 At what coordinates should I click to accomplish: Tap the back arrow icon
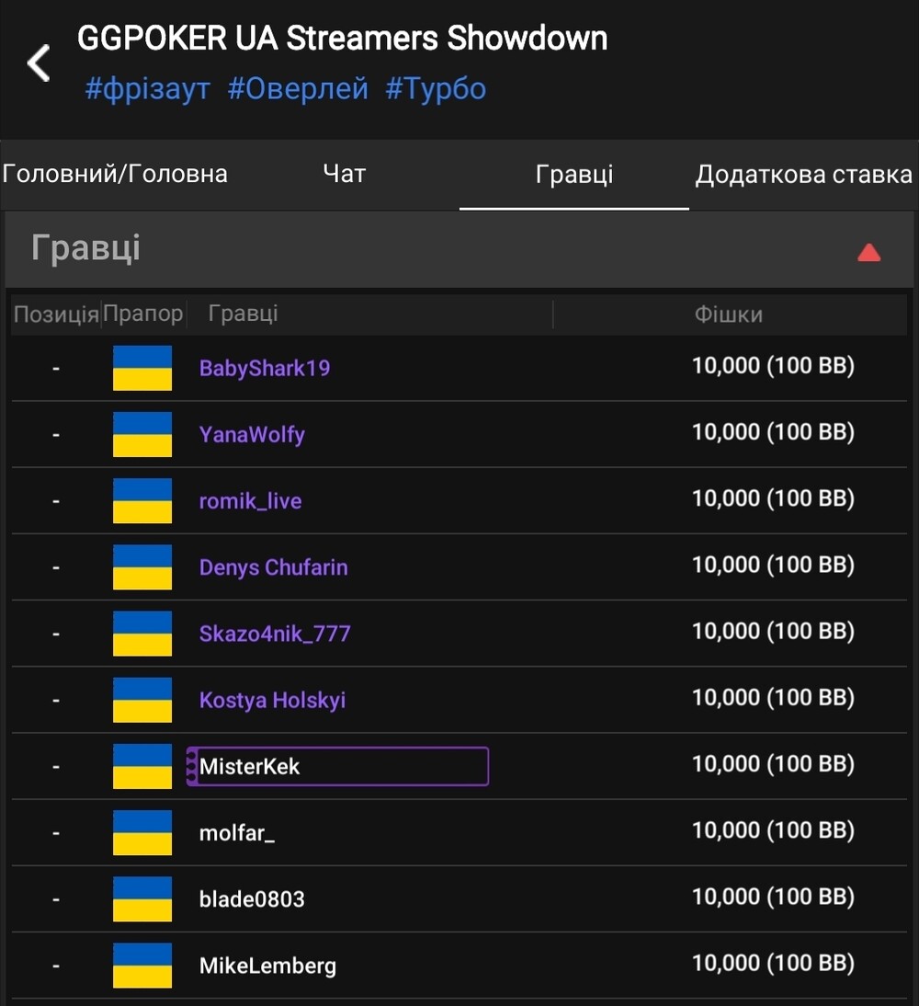pos(39,64)
